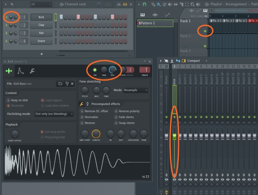Click the Snare channel button
The height and width of the screenshot is (195, 258).
pyautogui.click(x=41, y=41)
